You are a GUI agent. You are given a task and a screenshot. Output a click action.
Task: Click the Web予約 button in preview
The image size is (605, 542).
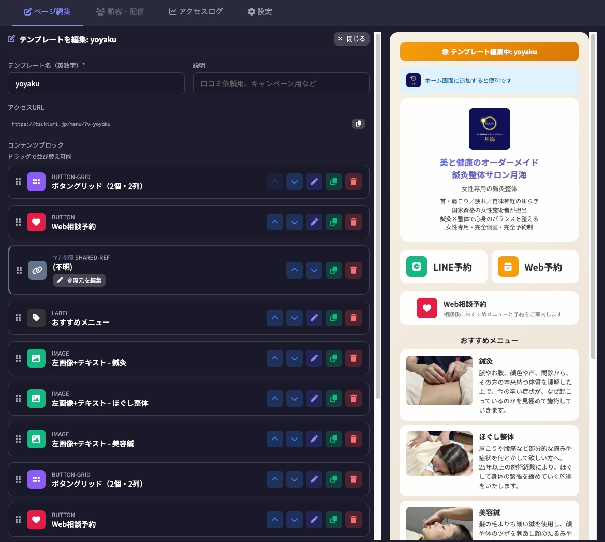535,267
